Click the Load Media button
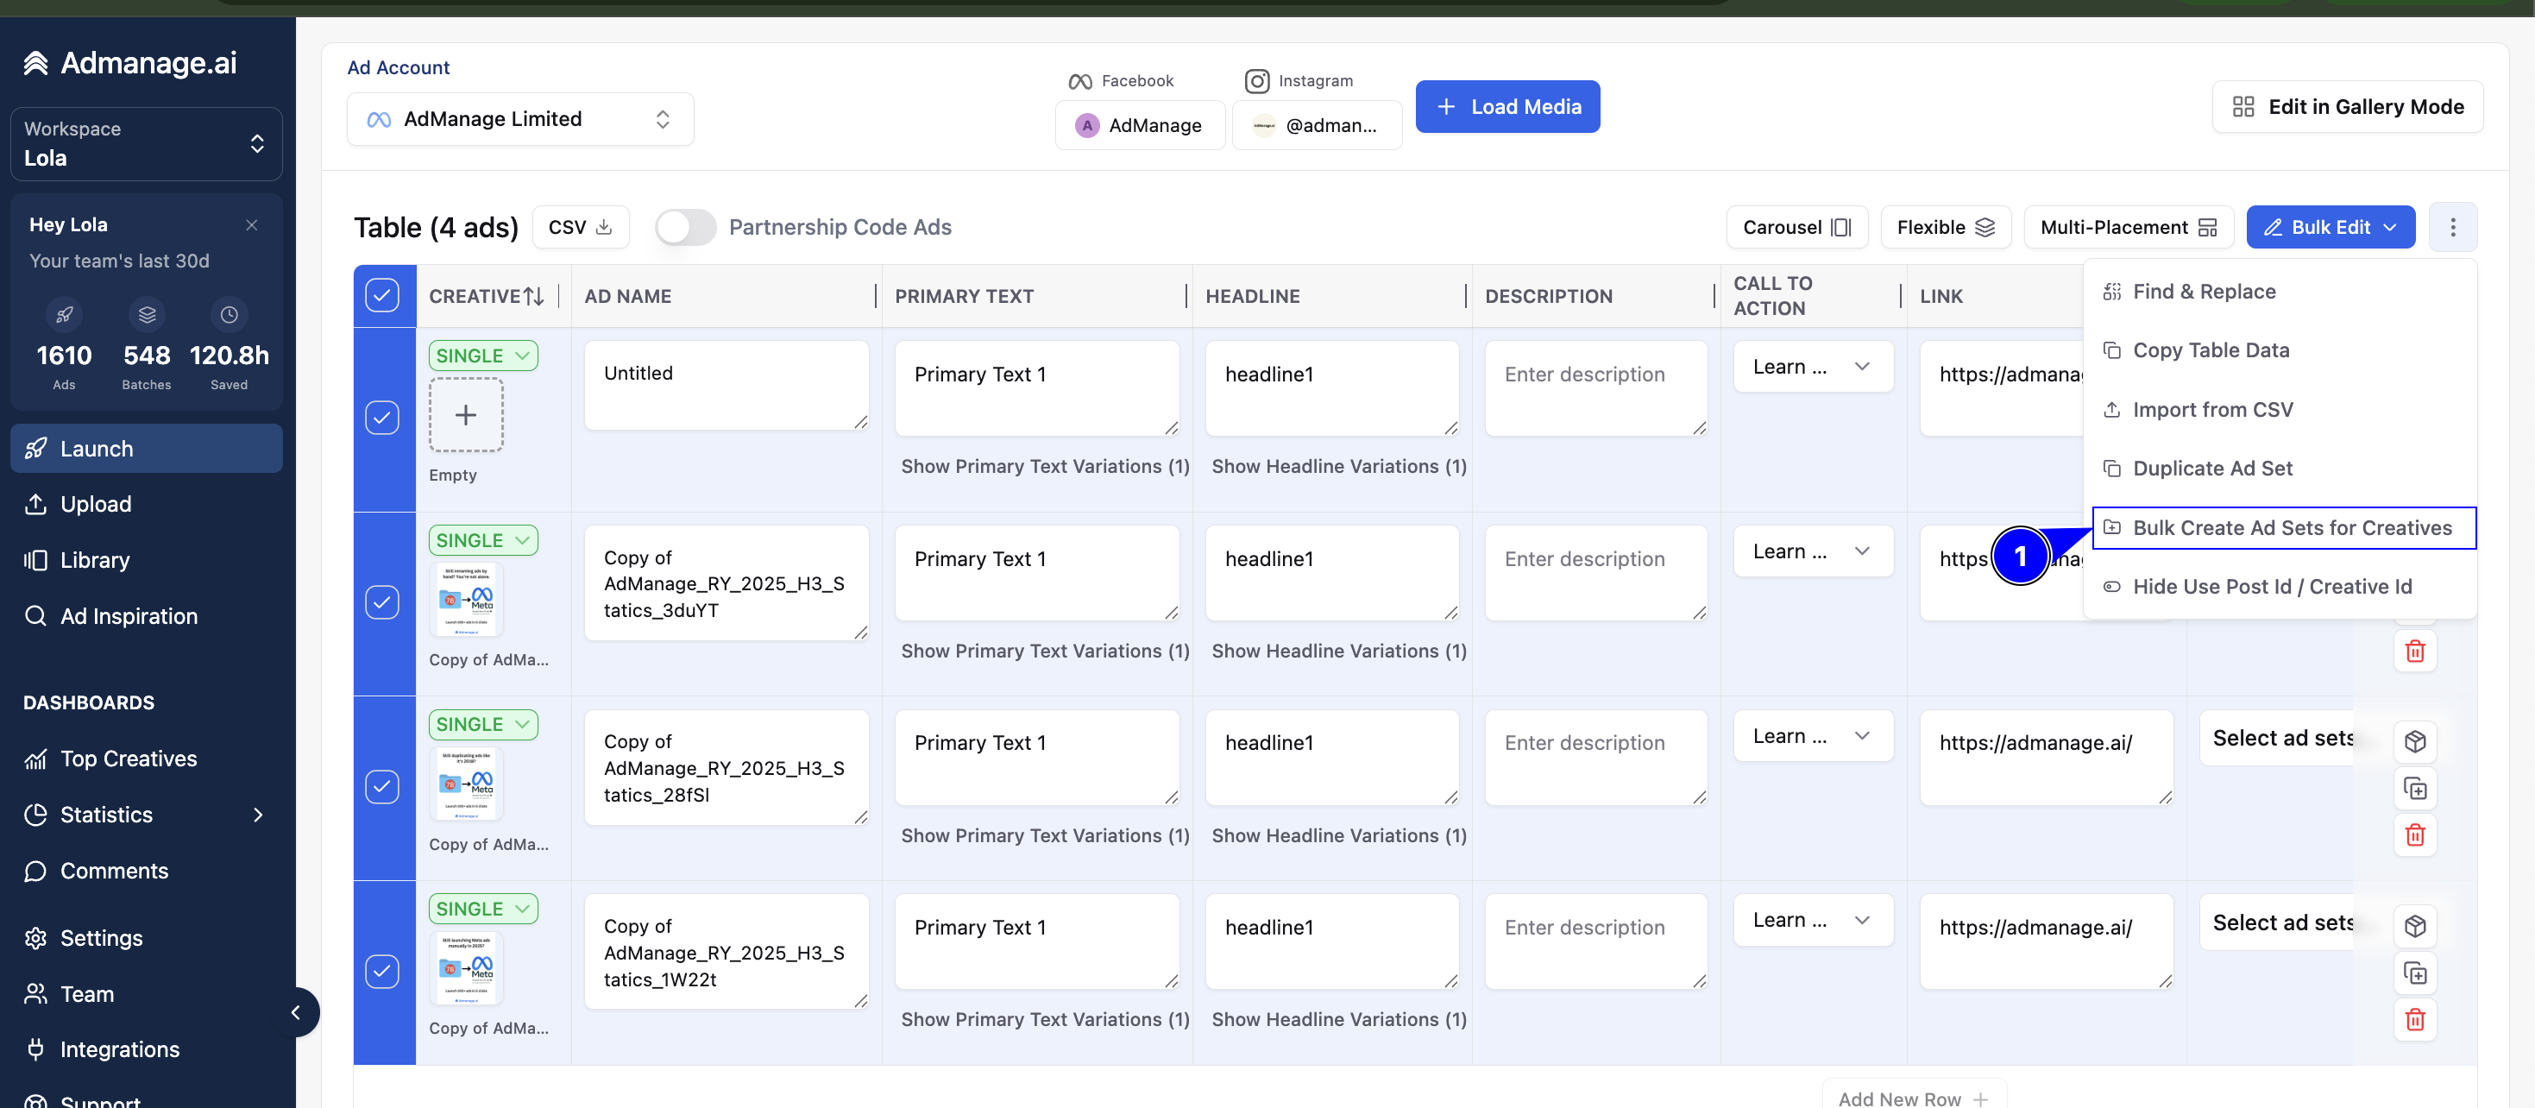Image resolution: width=2535 pixels, height=1108 pixels. pos(1507,106)
